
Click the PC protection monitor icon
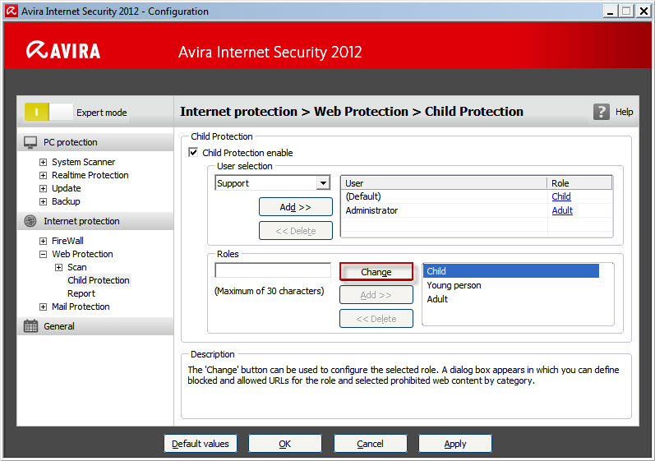point(30,142)
